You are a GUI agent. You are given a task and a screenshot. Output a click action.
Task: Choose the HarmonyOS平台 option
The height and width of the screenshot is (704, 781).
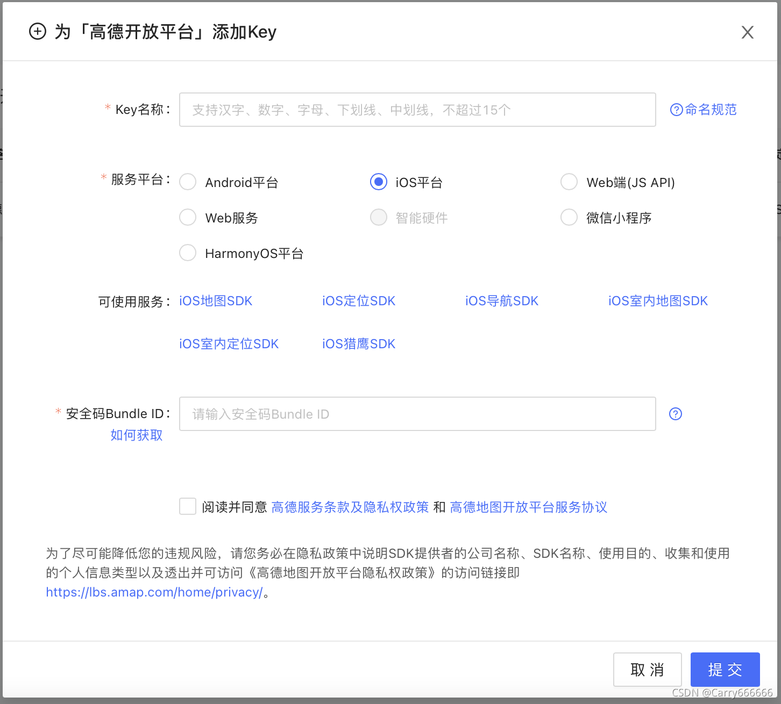tap(187, 253)
